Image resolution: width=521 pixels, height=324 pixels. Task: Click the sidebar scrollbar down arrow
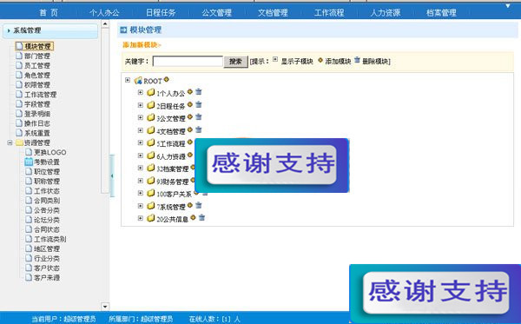(105, 307)
